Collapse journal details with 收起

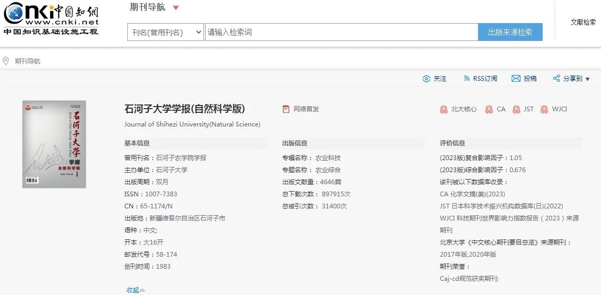point(135,290)
